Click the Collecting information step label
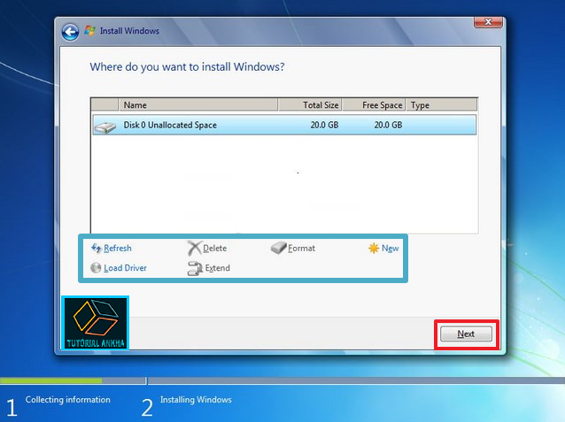The width and height of the screenshot is (565, 422). [67, 400]
